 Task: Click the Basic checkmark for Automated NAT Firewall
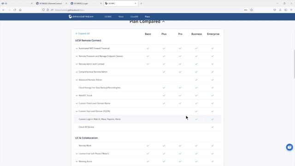point(147,48)
